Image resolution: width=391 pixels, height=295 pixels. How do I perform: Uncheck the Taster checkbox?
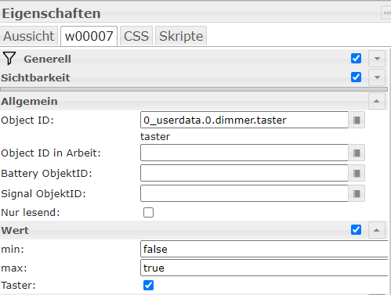tap(148, 285)
